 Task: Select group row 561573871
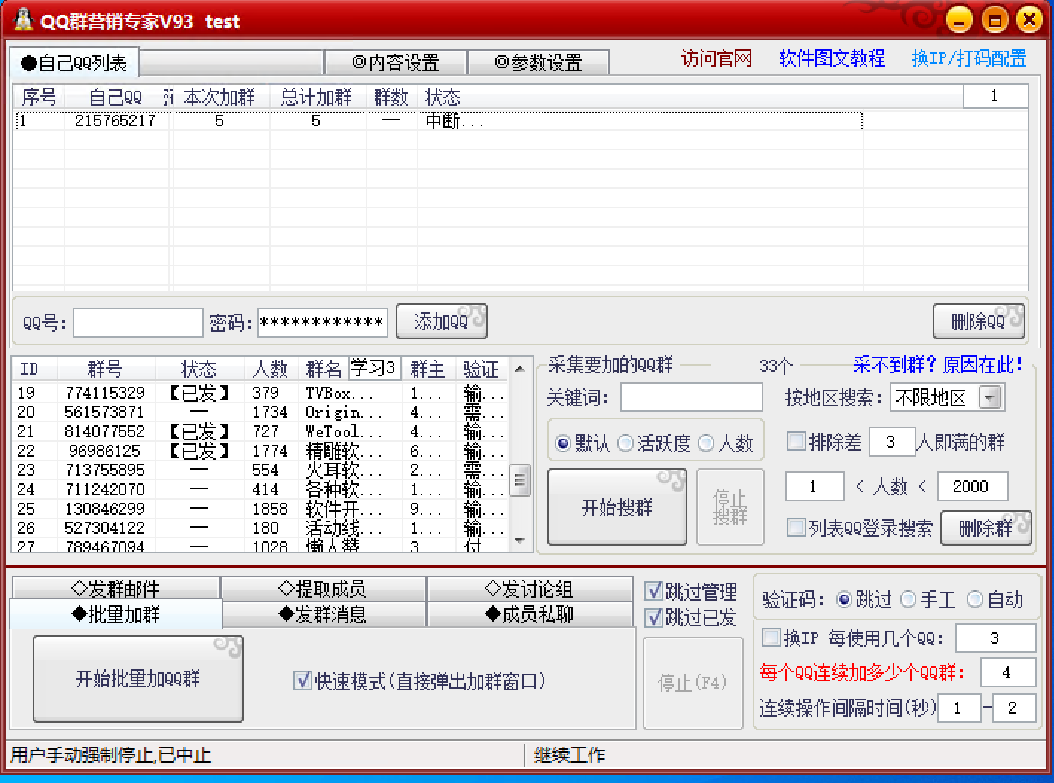(x=260, y=412)
